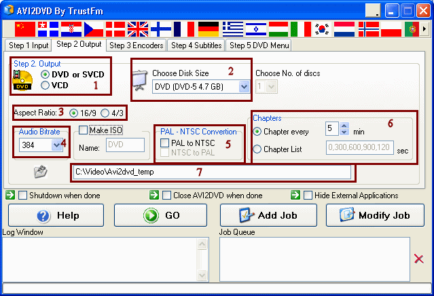Open the Step 1 Input tab
Screen dimensions: 434x296
click(29, 45)
